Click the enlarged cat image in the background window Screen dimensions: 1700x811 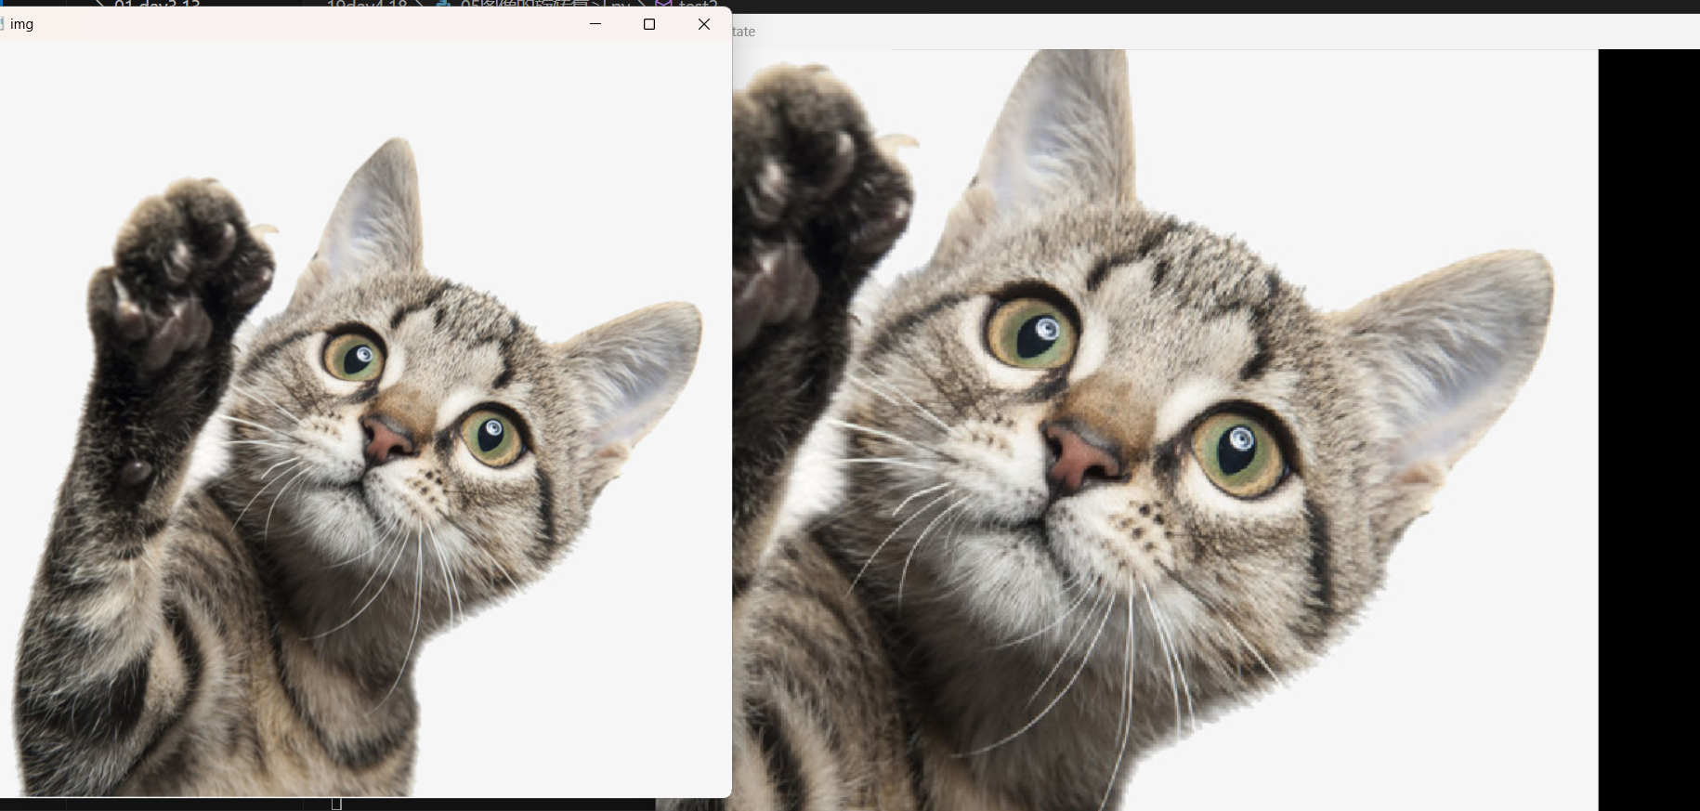click(x=1165, y=429)
